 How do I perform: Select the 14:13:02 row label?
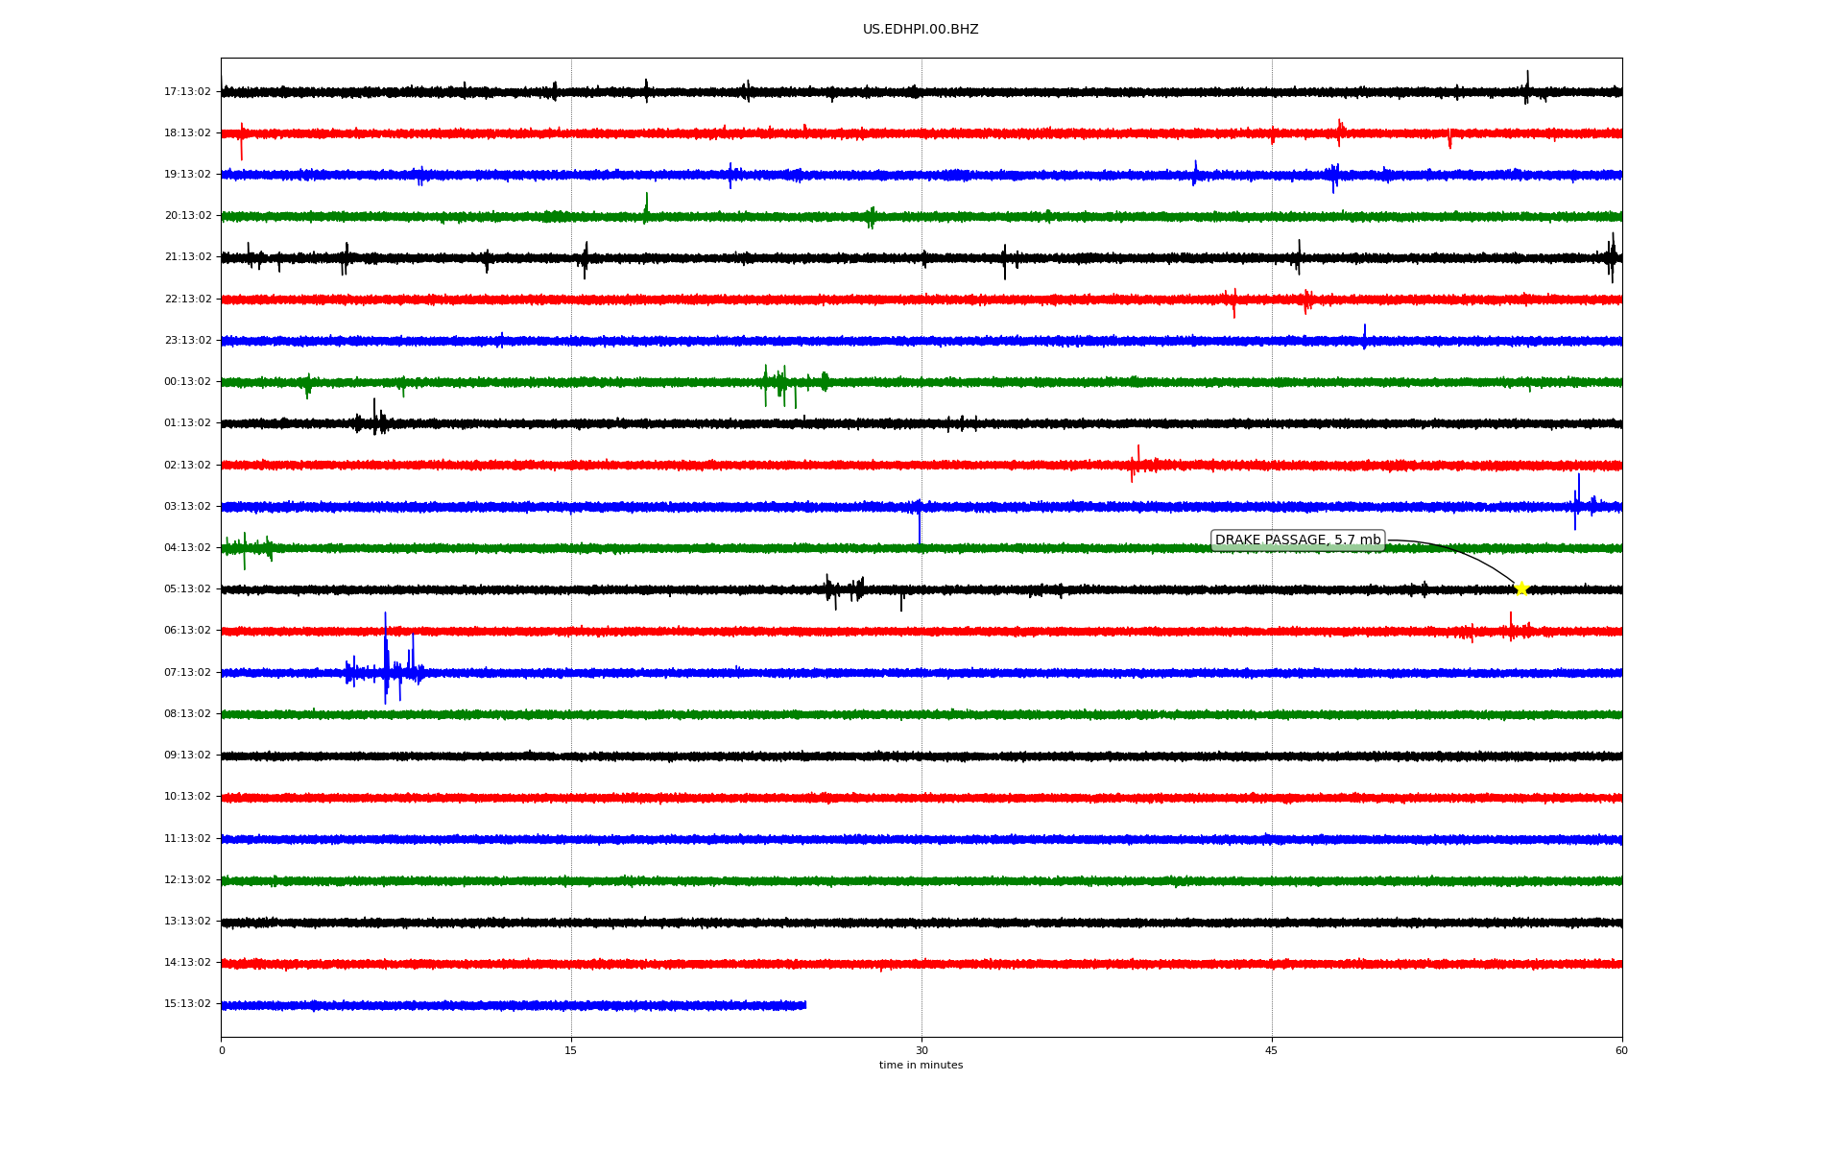click(x=187, y=963)
